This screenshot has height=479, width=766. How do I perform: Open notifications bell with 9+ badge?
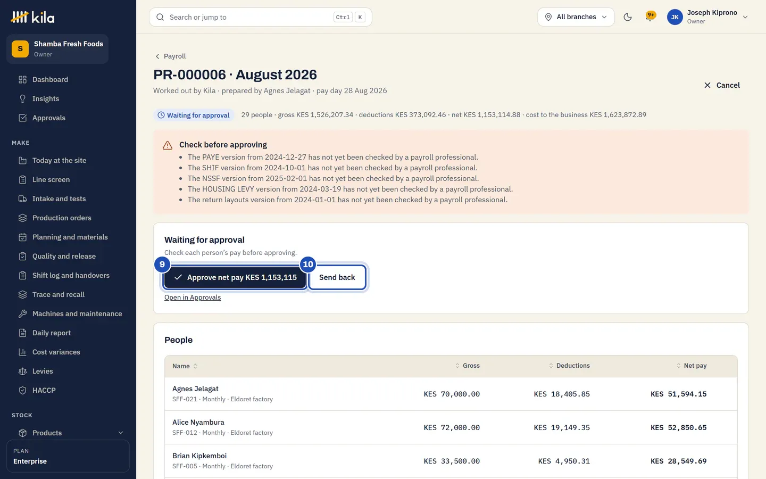tap(650, 16)
